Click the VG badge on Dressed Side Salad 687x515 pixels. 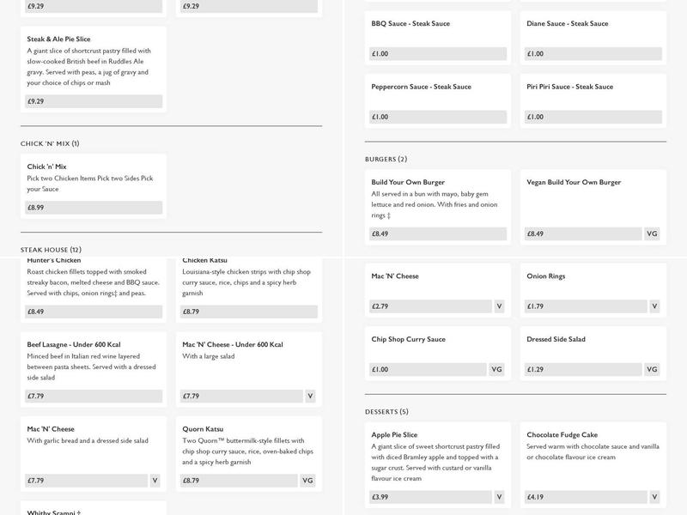point(652,369)
